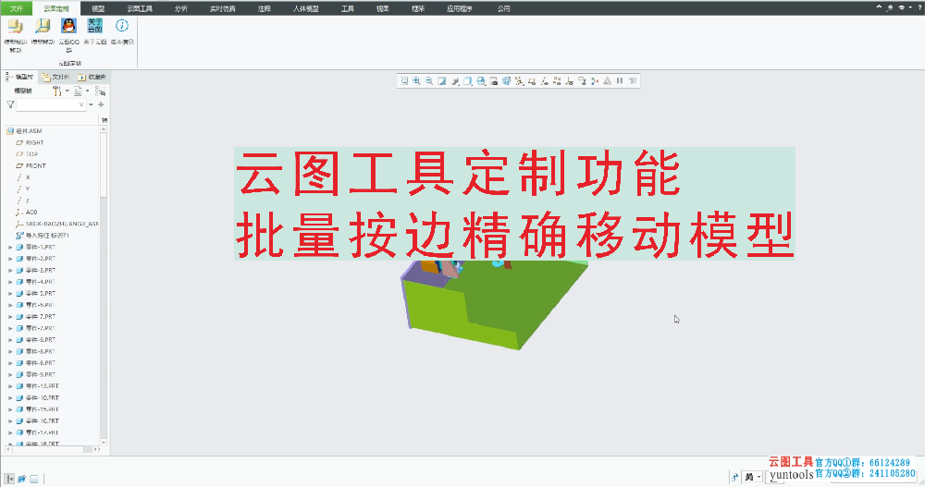Open the tree columns dropdown arrow
925x487 pixels.
(88, 91)
